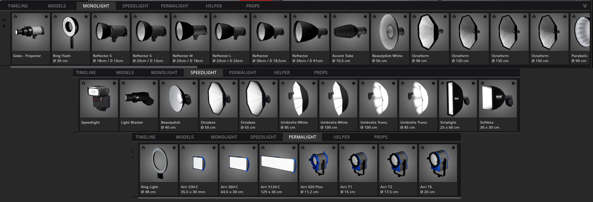This screenshot has height=202, width=593.
Task: Choose the Striplight 25 x 60 cm
Action: click(x=458, y=105)
